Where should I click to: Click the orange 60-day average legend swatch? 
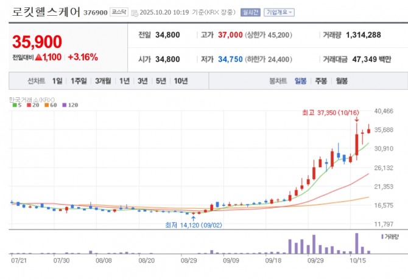pos(46,105)
